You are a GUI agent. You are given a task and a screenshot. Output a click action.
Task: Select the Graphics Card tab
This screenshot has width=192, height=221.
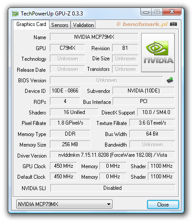click(31, 24)
